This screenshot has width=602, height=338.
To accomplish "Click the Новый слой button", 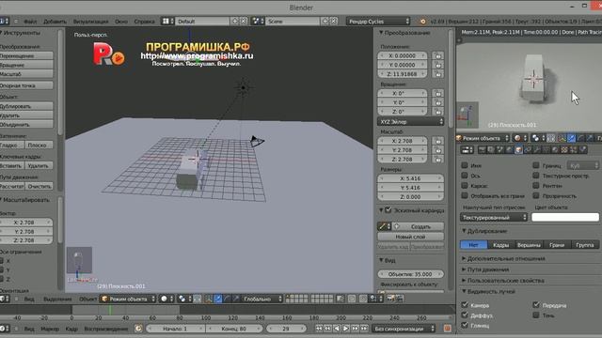I will click(410, 237).
